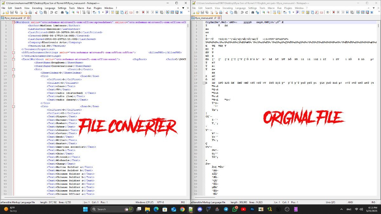This screenshot has height=214, width=381.
Task: Open the Plugins menu in the left Notepad++ window
Action: (97, 8)
